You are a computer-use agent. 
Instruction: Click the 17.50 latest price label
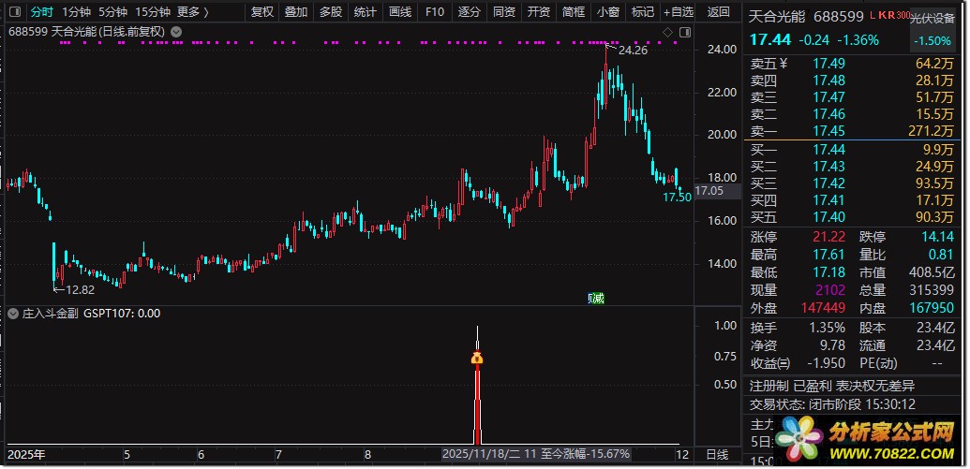click(x=678, y=198)
